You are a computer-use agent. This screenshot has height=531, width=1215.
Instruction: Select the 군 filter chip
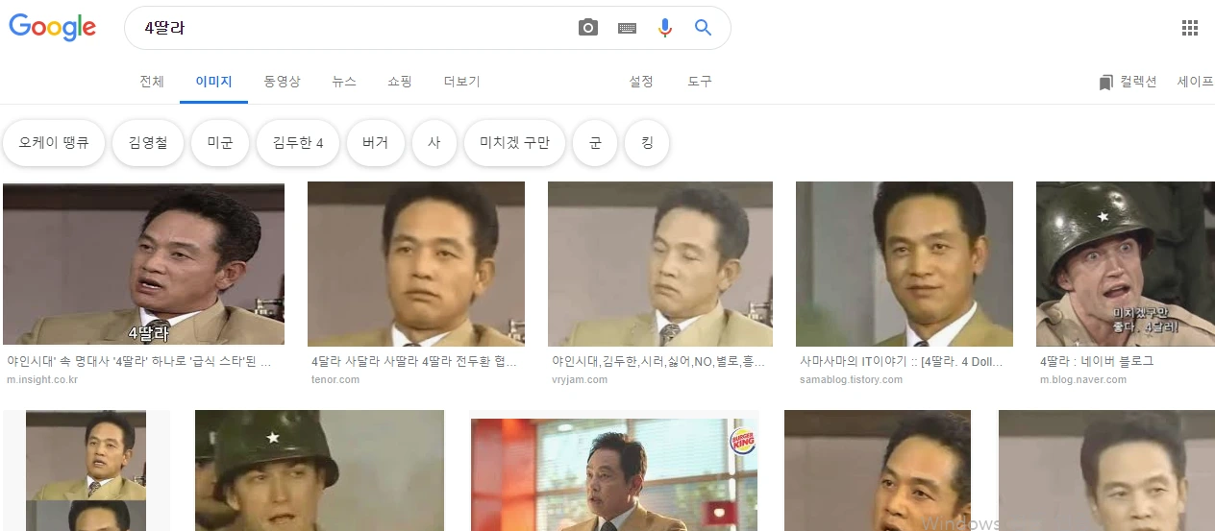tap(596, 143)
